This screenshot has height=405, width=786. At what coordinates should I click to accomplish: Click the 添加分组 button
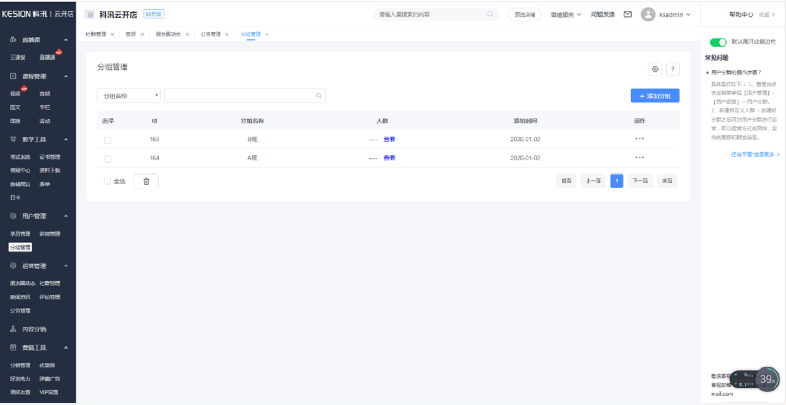(655, 96)
